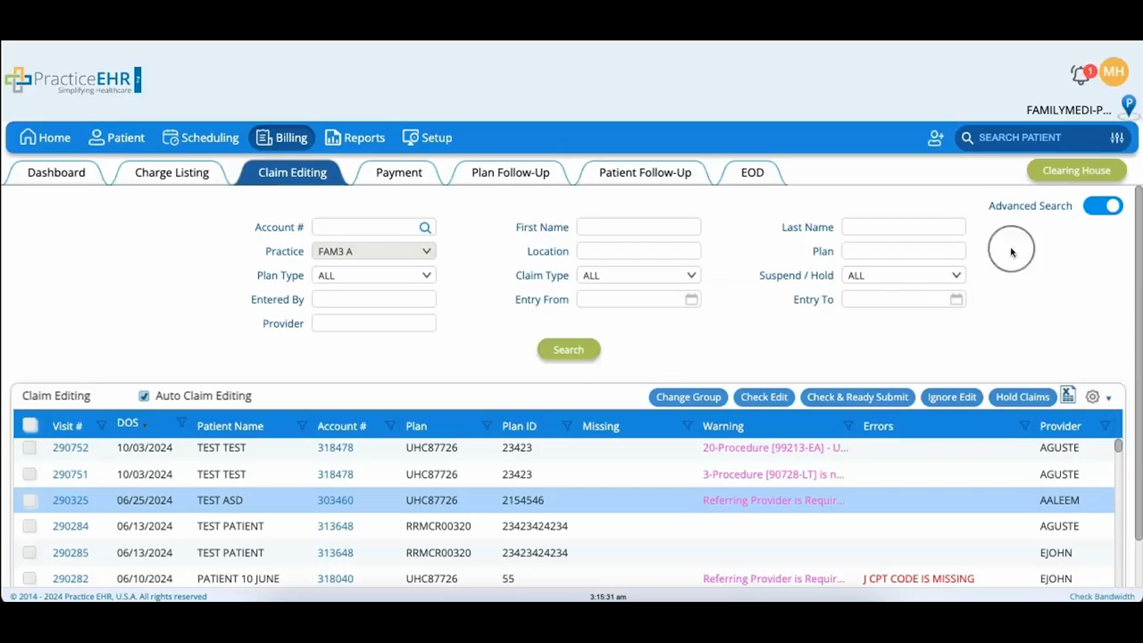Filter the Warning column
Viewport: 1143px width, 643px height.
848,426
